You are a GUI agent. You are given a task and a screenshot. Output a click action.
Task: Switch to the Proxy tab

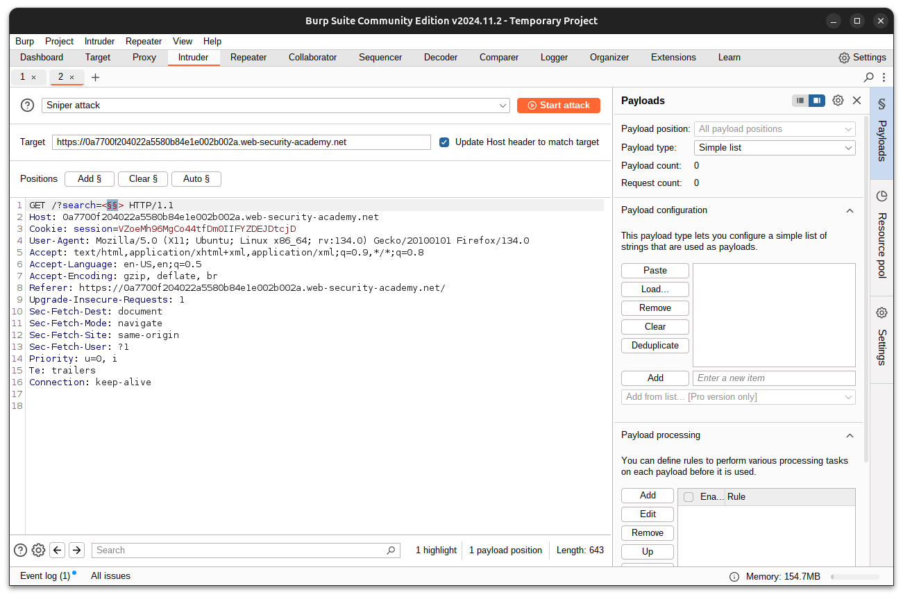pos(144,58)
